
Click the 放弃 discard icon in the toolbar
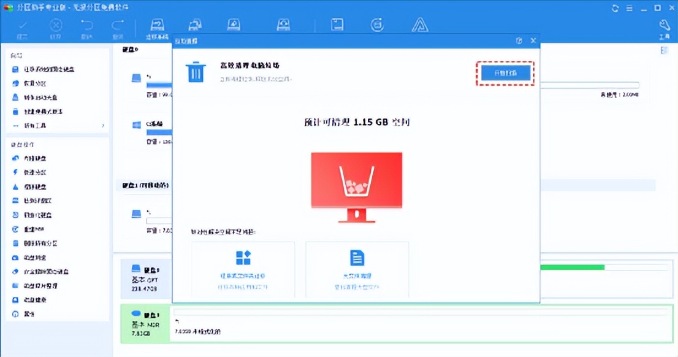[x=55, y=26]
